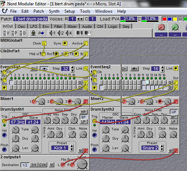Toggle EventSeq1 top row G gate button

tap(80, 82)
